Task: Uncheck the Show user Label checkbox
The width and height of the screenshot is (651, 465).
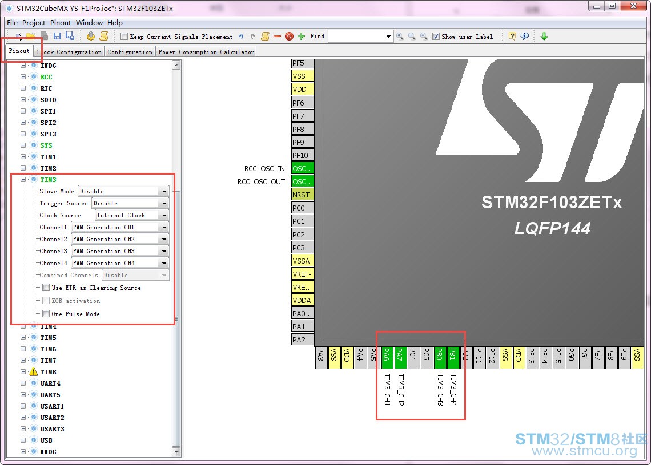Action: (x=436, y=37)
